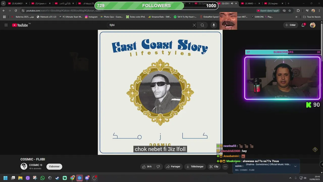Start voice search with the microphone
The width and height of the screenshot is (323, 182).
point(214,25)
